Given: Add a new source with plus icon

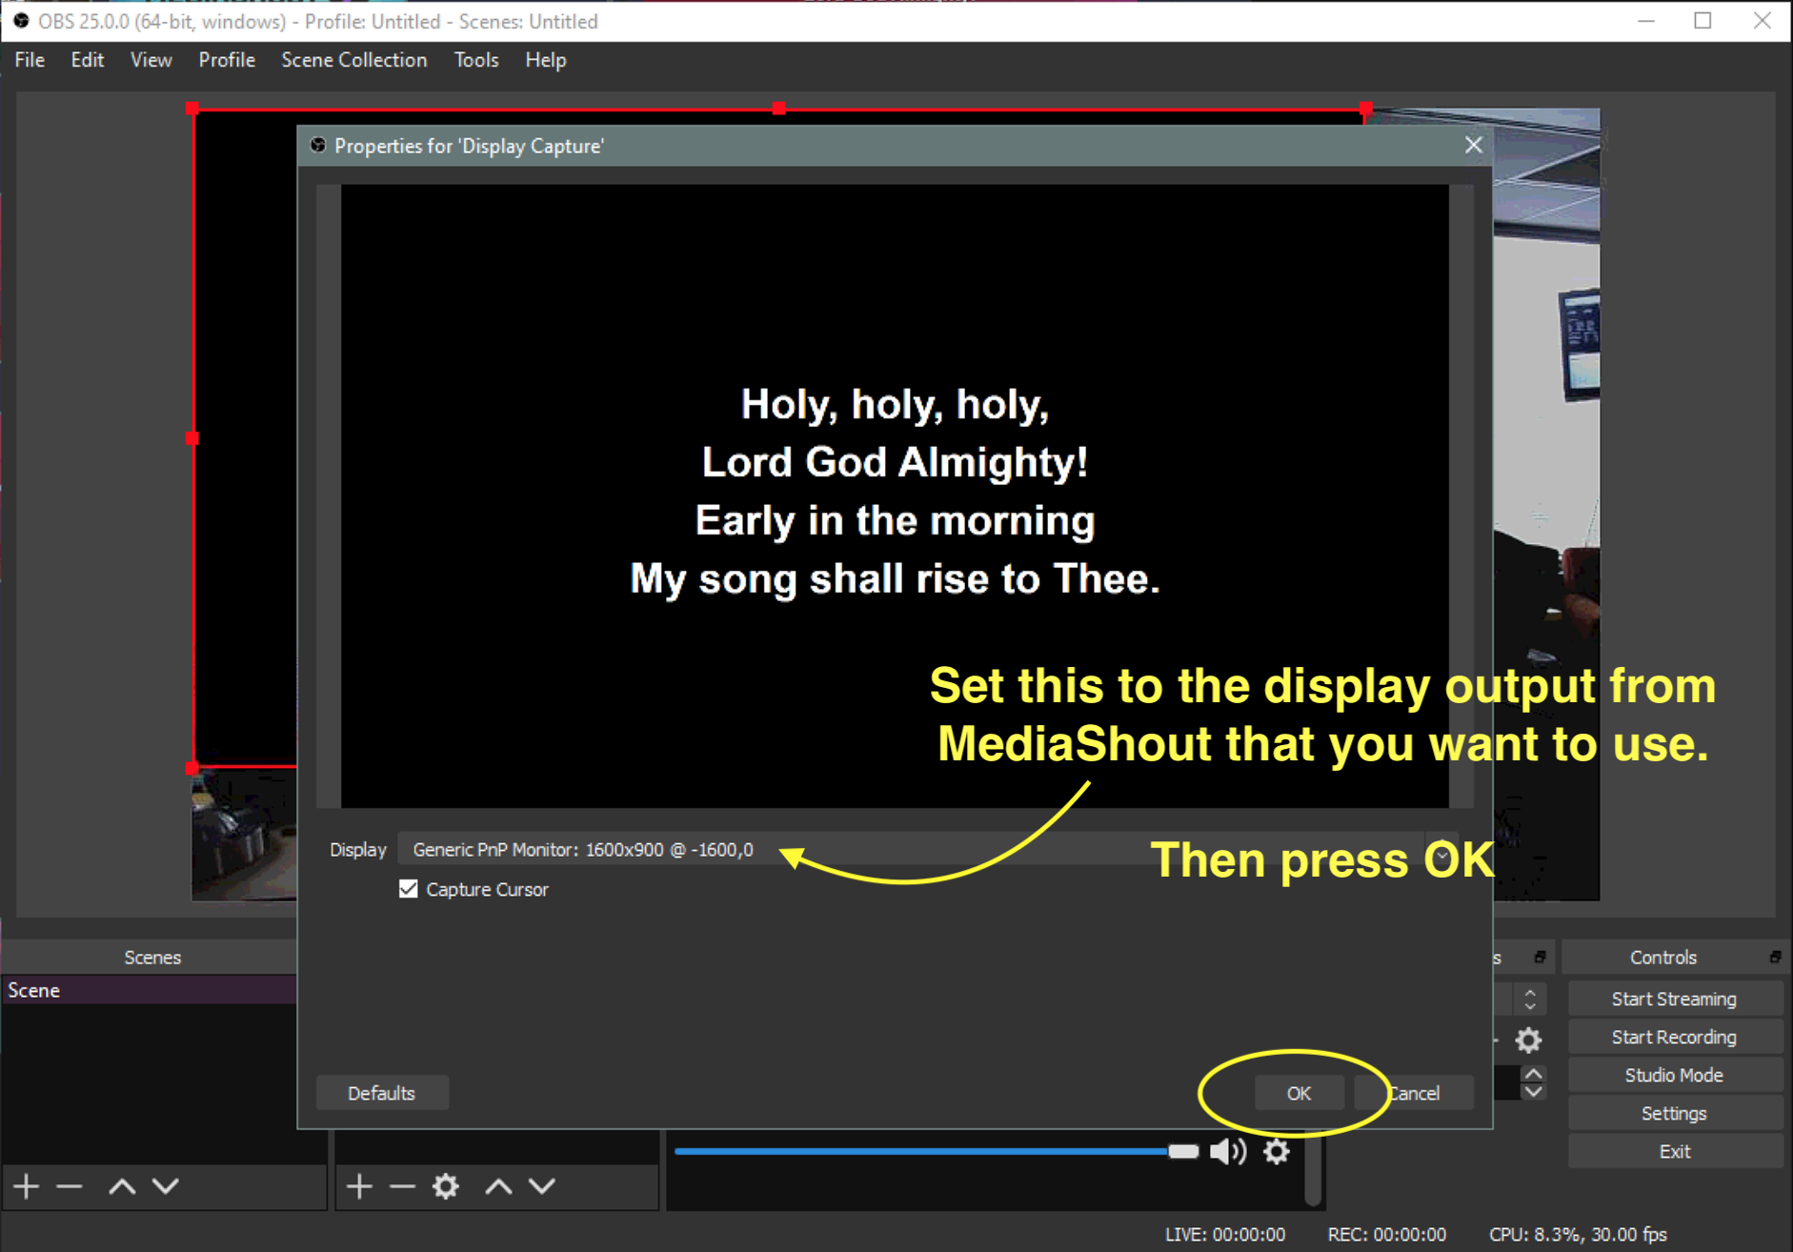Looking at the screenshot, I should (x=359, y=1186).
